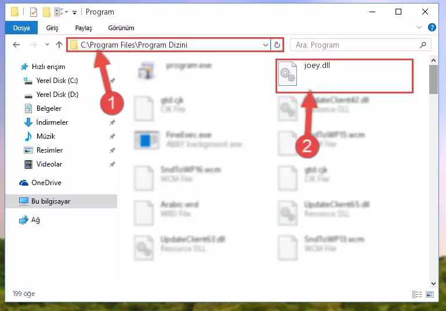
Task: Select Bu bilgisayar in navigation pane
Action: coord(61,201)
